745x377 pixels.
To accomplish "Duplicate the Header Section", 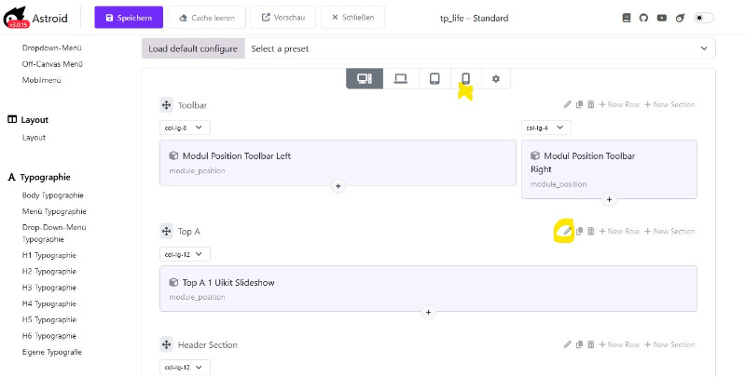I will click(579, 344).
